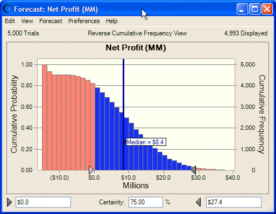This screenshot has width=276, height=214.
Task: Click the $0.0 lower bound input field
Action: 43,202
